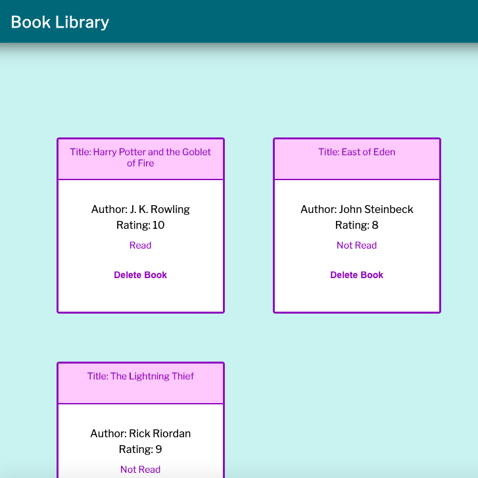The width and height of the screenshot is (478, 478).
Task: Select the Title: The Lightning Thief heading
Action: [140, 376]
